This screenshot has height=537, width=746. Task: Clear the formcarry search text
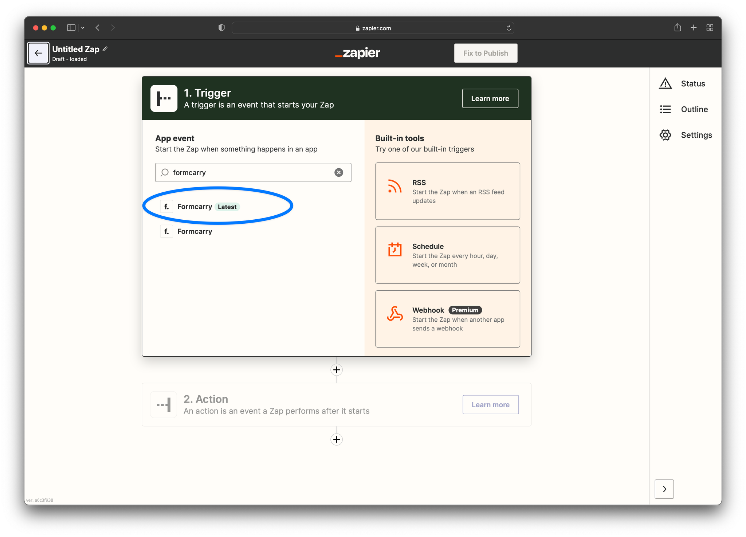point(338,172)
